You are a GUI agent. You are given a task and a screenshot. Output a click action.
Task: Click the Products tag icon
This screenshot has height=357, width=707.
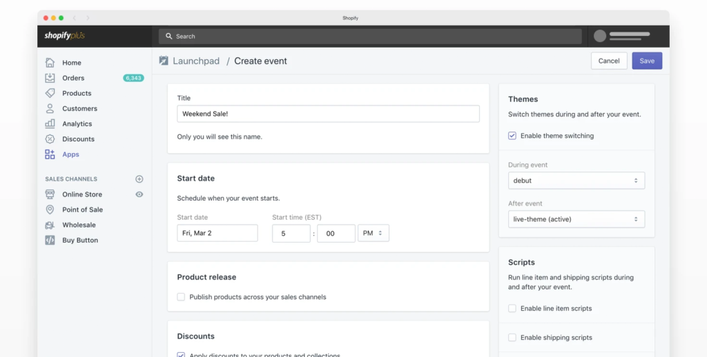(50, 93)
